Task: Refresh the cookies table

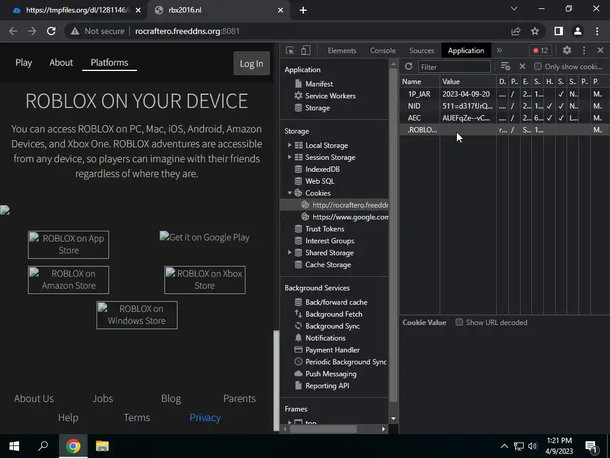Action: tap(409, 67)
